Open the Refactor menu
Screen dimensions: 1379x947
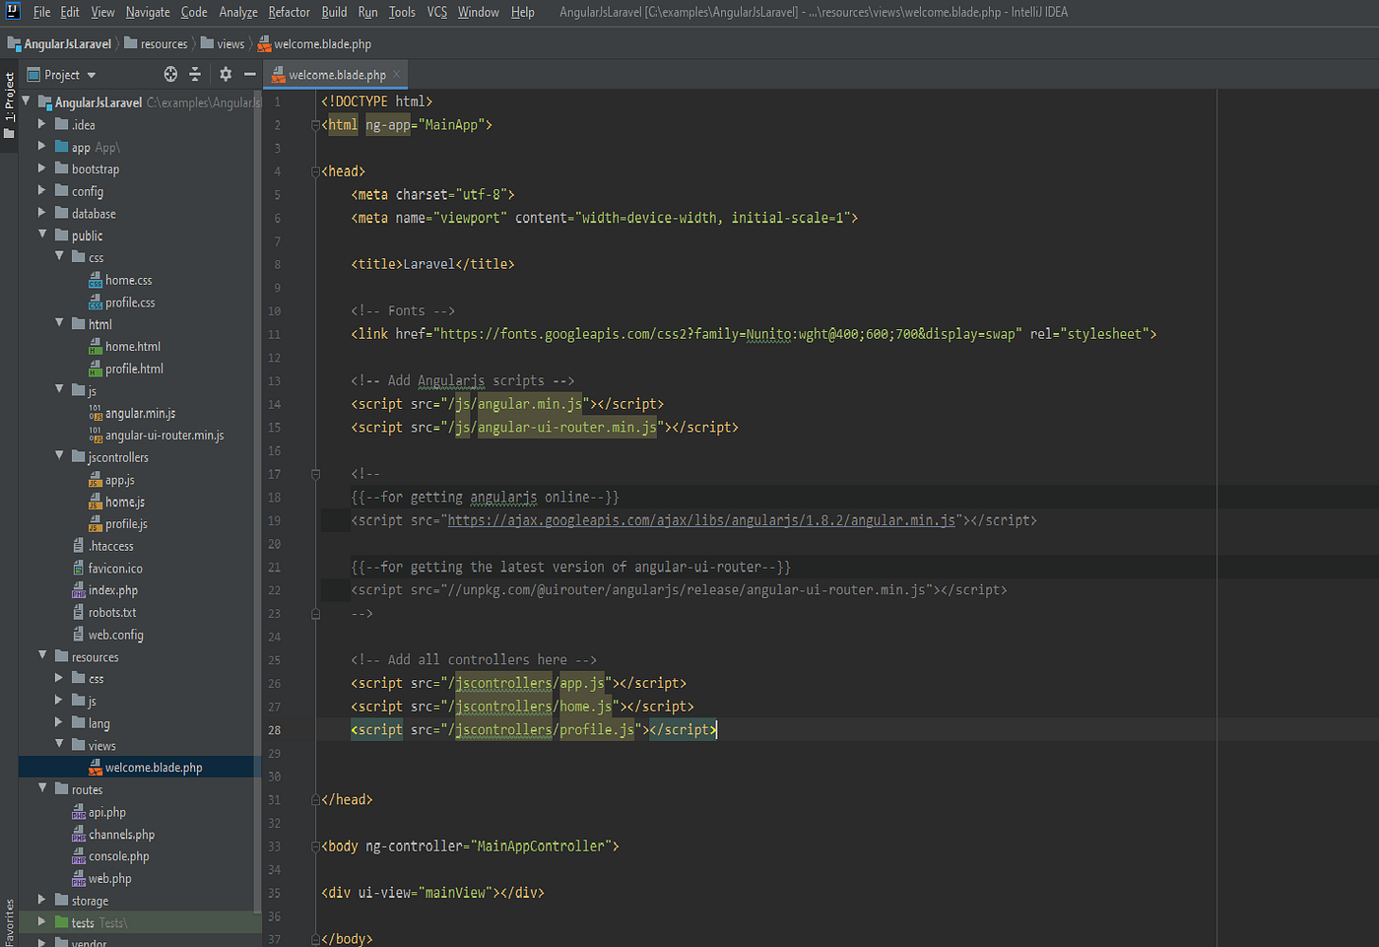pyautogui.click(x=289, y=12)
